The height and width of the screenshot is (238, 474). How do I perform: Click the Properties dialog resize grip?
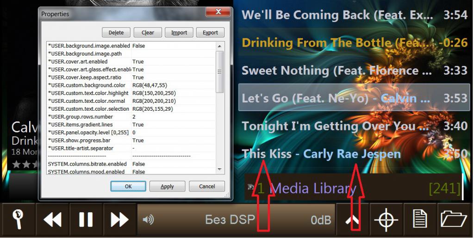[x=227, y=195]
